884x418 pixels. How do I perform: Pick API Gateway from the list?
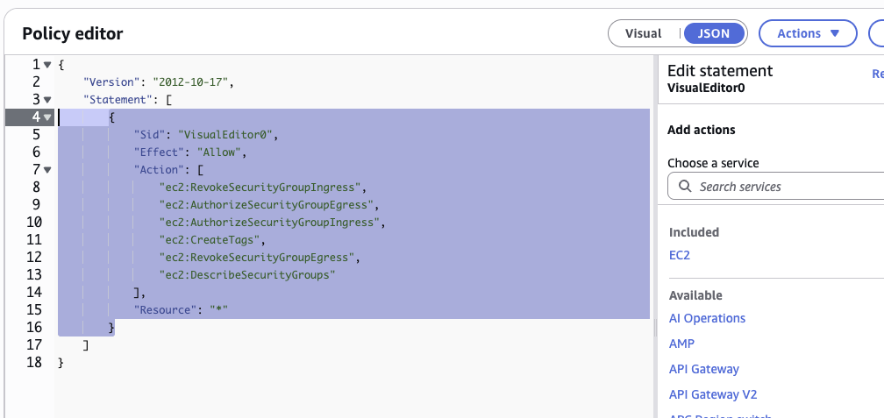703,369
